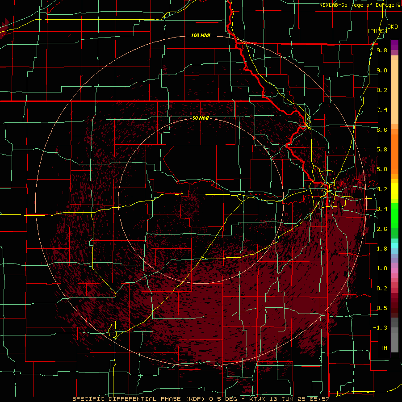Click the [PHAS] units label
This screenshot has width=402, height=402.
377,31
